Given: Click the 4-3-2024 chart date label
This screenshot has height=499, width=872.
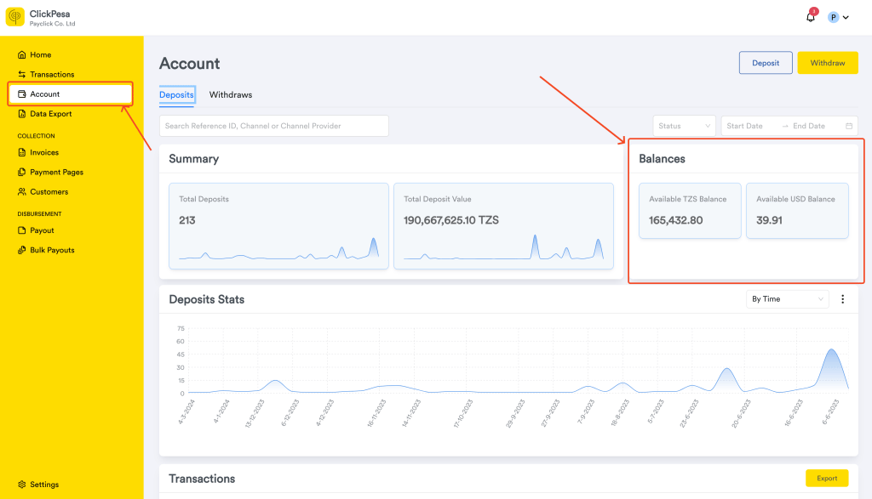Looking at the screenshot, I should pos(186,411).
